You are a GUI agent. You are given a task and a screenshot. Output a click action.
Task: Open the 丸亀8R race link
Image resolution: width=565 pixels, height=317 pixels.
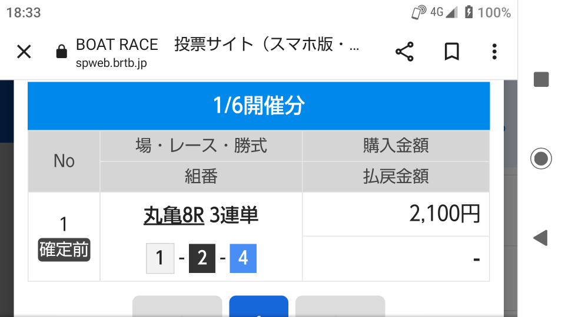174,215
